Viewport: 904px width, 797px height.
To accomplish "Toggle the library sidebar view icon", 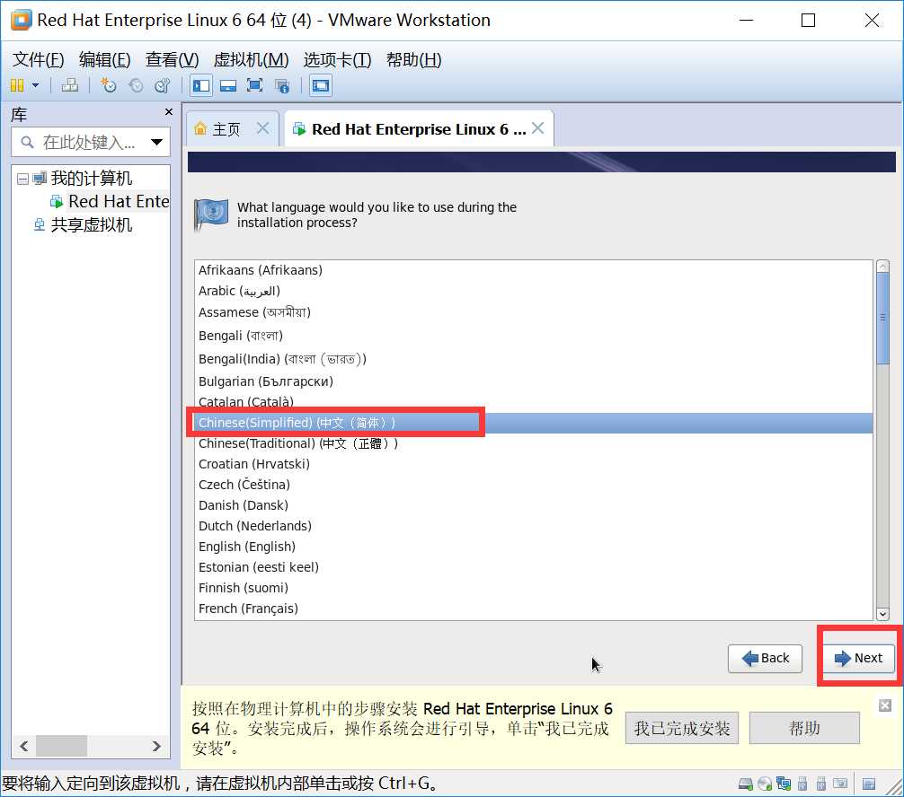I will pyautogui.click(x=201, y=86).
